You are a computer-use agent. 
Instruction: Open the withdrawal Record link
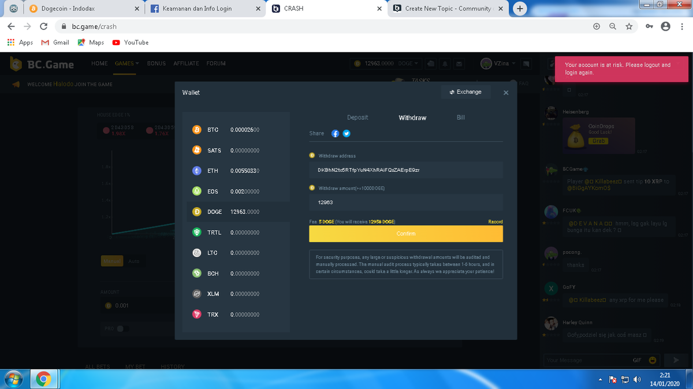[x=495, y=222]
